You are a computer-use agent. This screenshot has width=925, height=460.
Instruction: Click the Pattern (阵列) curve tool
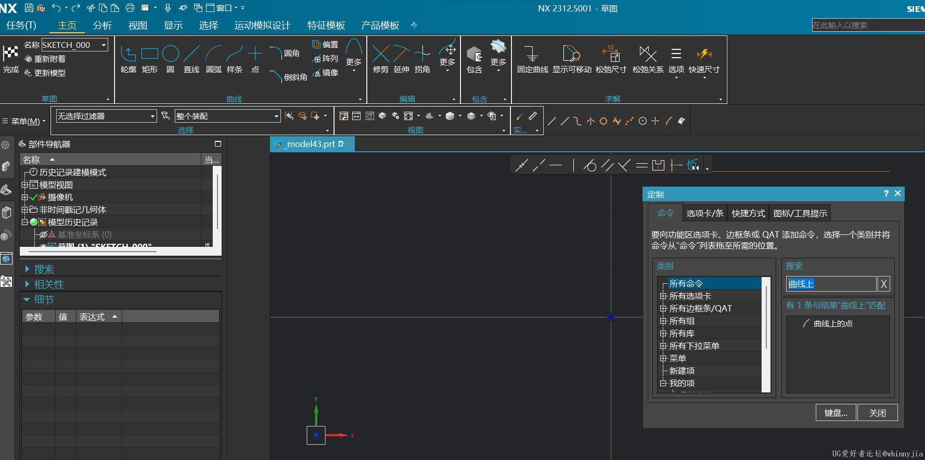(325, 59)
